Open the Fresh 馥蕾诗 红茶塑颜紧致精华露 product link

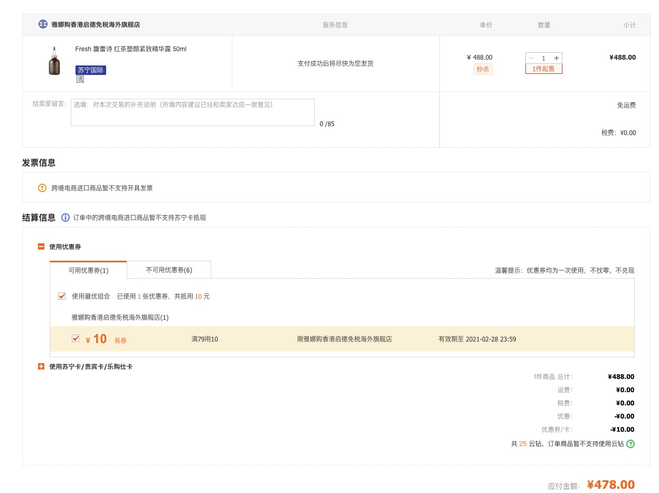point(131,49)
